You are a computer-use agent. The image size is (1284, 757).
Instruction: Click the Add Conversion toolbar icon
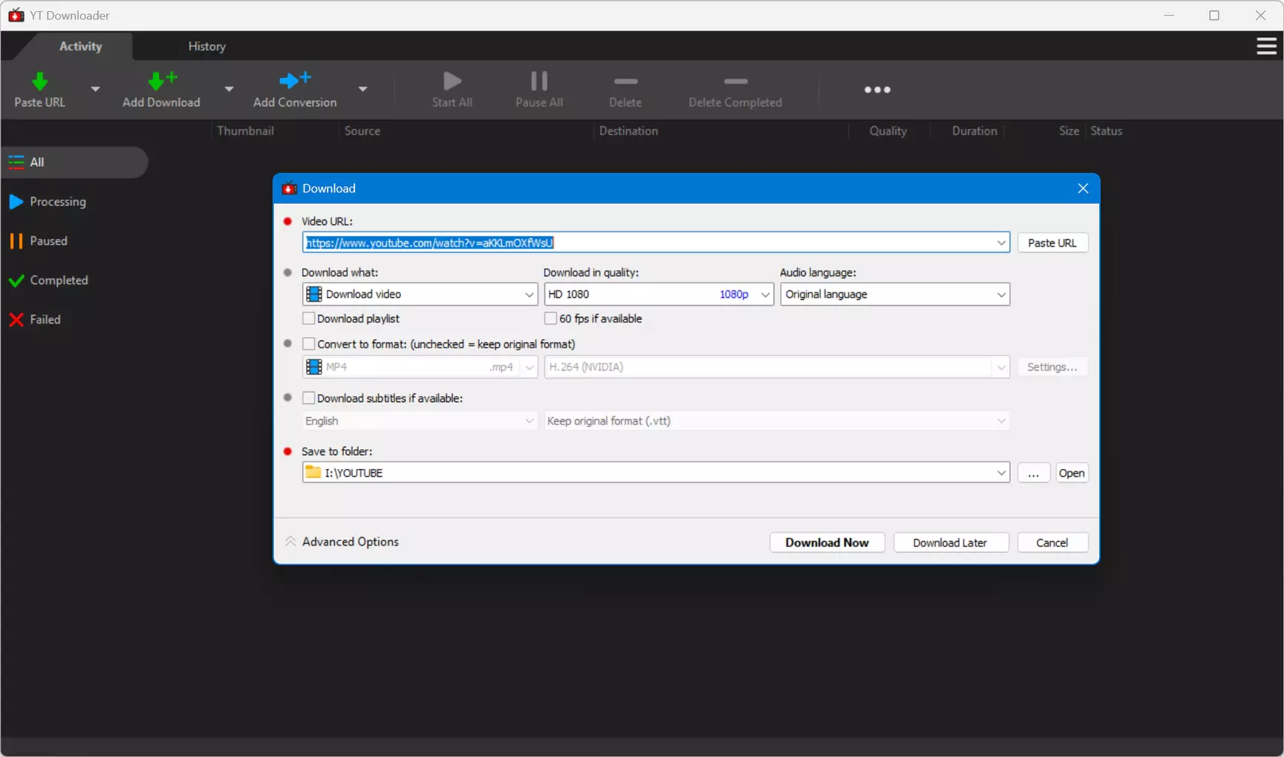295,79
